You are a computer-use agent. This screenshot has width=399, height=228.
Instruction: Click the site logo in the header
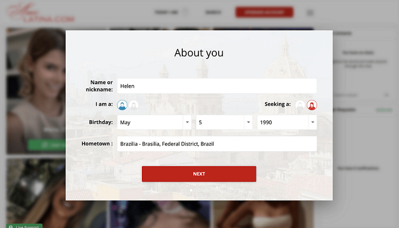click(41, 13)
